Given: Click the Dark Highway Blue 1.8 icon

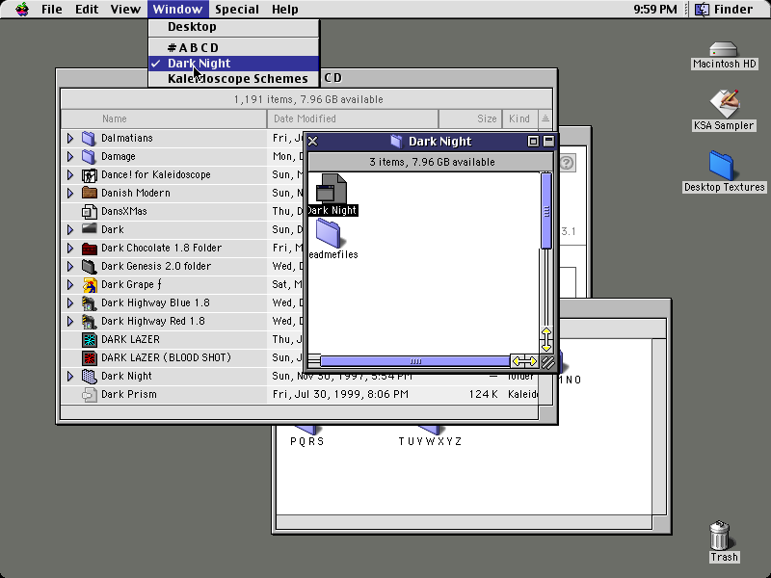Looking at the screenshot, I should [x=89, y=303].
